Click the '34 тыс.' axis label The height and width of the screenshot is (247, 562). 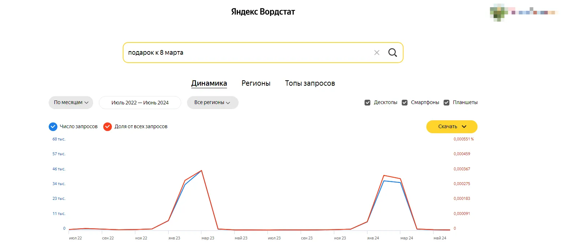59,184
